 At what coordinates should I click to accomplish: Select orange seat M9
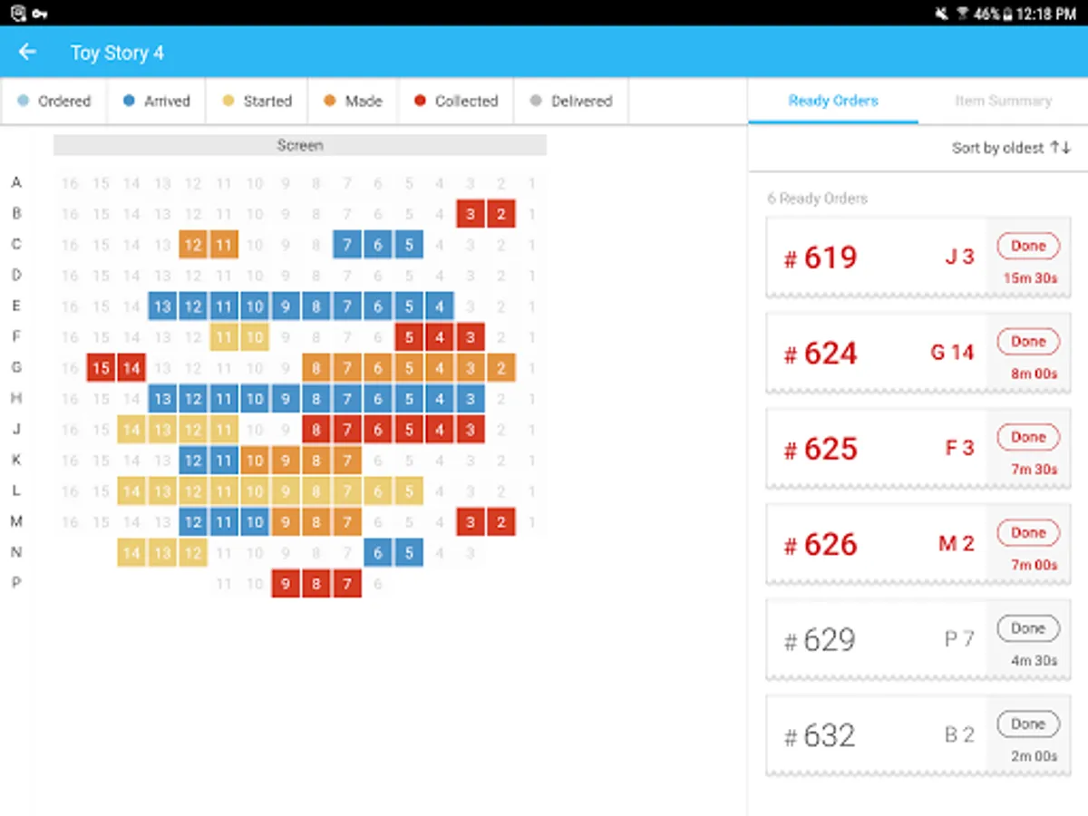(x=286, y=522)
